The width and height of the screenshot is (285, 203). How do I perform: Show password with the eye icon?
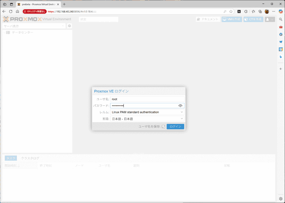[x=180, y=105]
